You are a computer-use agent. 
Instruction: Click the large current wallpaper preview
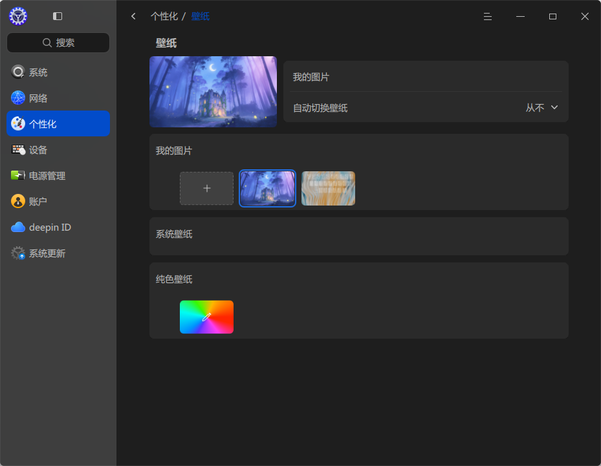[x=213, y=92]
